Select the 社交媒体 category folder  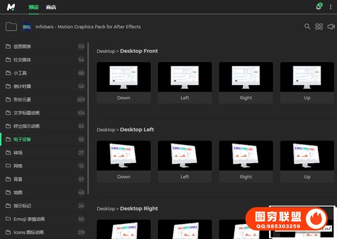(x=22, y=59)
